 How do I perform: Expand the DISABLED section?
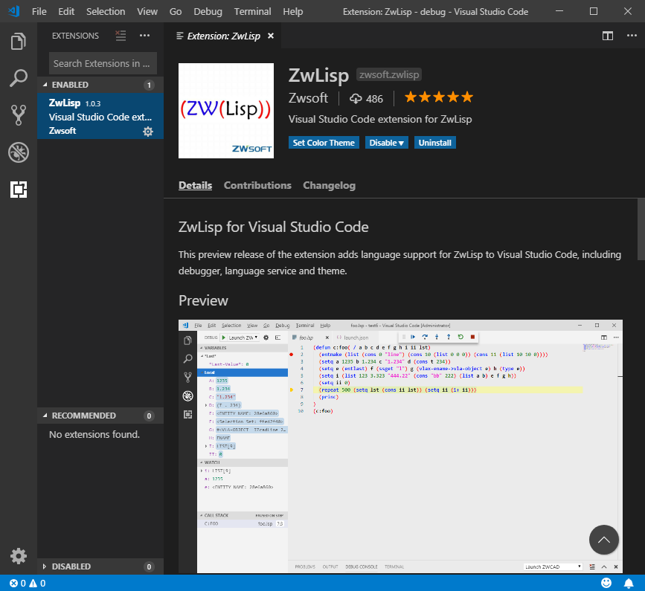tap(100, 566)
